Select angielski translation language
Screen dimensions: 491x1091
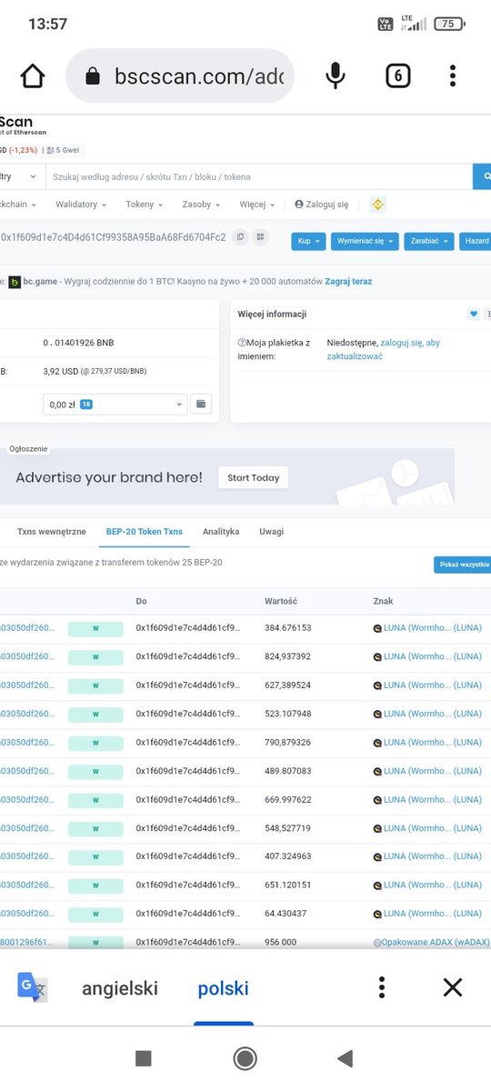coord(120,988)
